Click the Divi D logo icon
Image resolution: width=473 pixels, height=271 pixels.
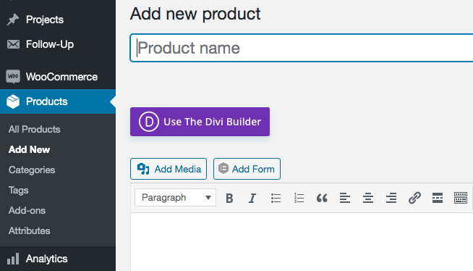(149, 122)
